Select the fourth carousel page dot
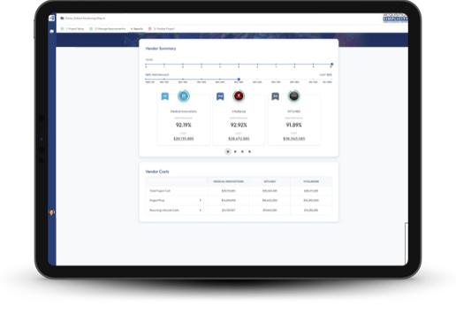 [x=249, y=151]
